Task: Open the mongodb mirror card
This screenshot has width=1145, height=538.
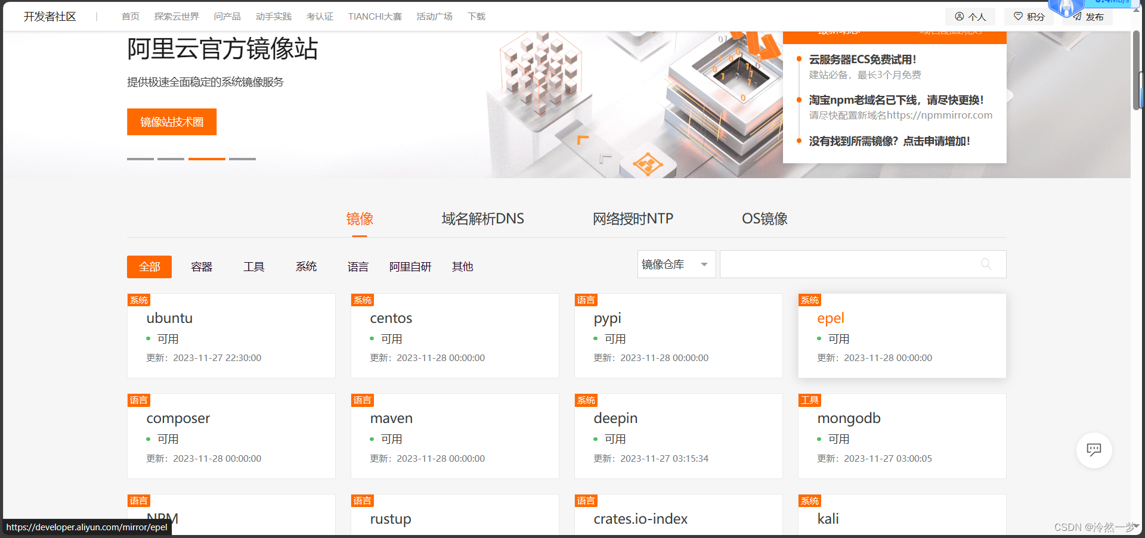Action: point(902,436)
